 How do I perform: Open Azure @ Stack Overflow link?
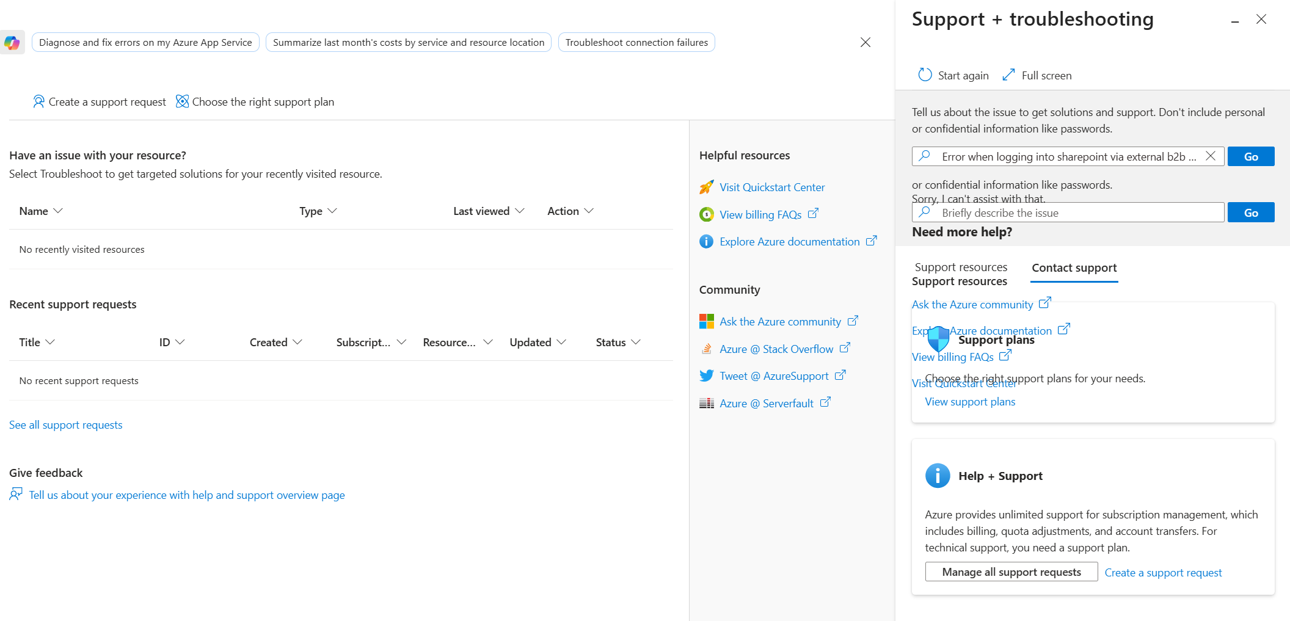point(776,349)
